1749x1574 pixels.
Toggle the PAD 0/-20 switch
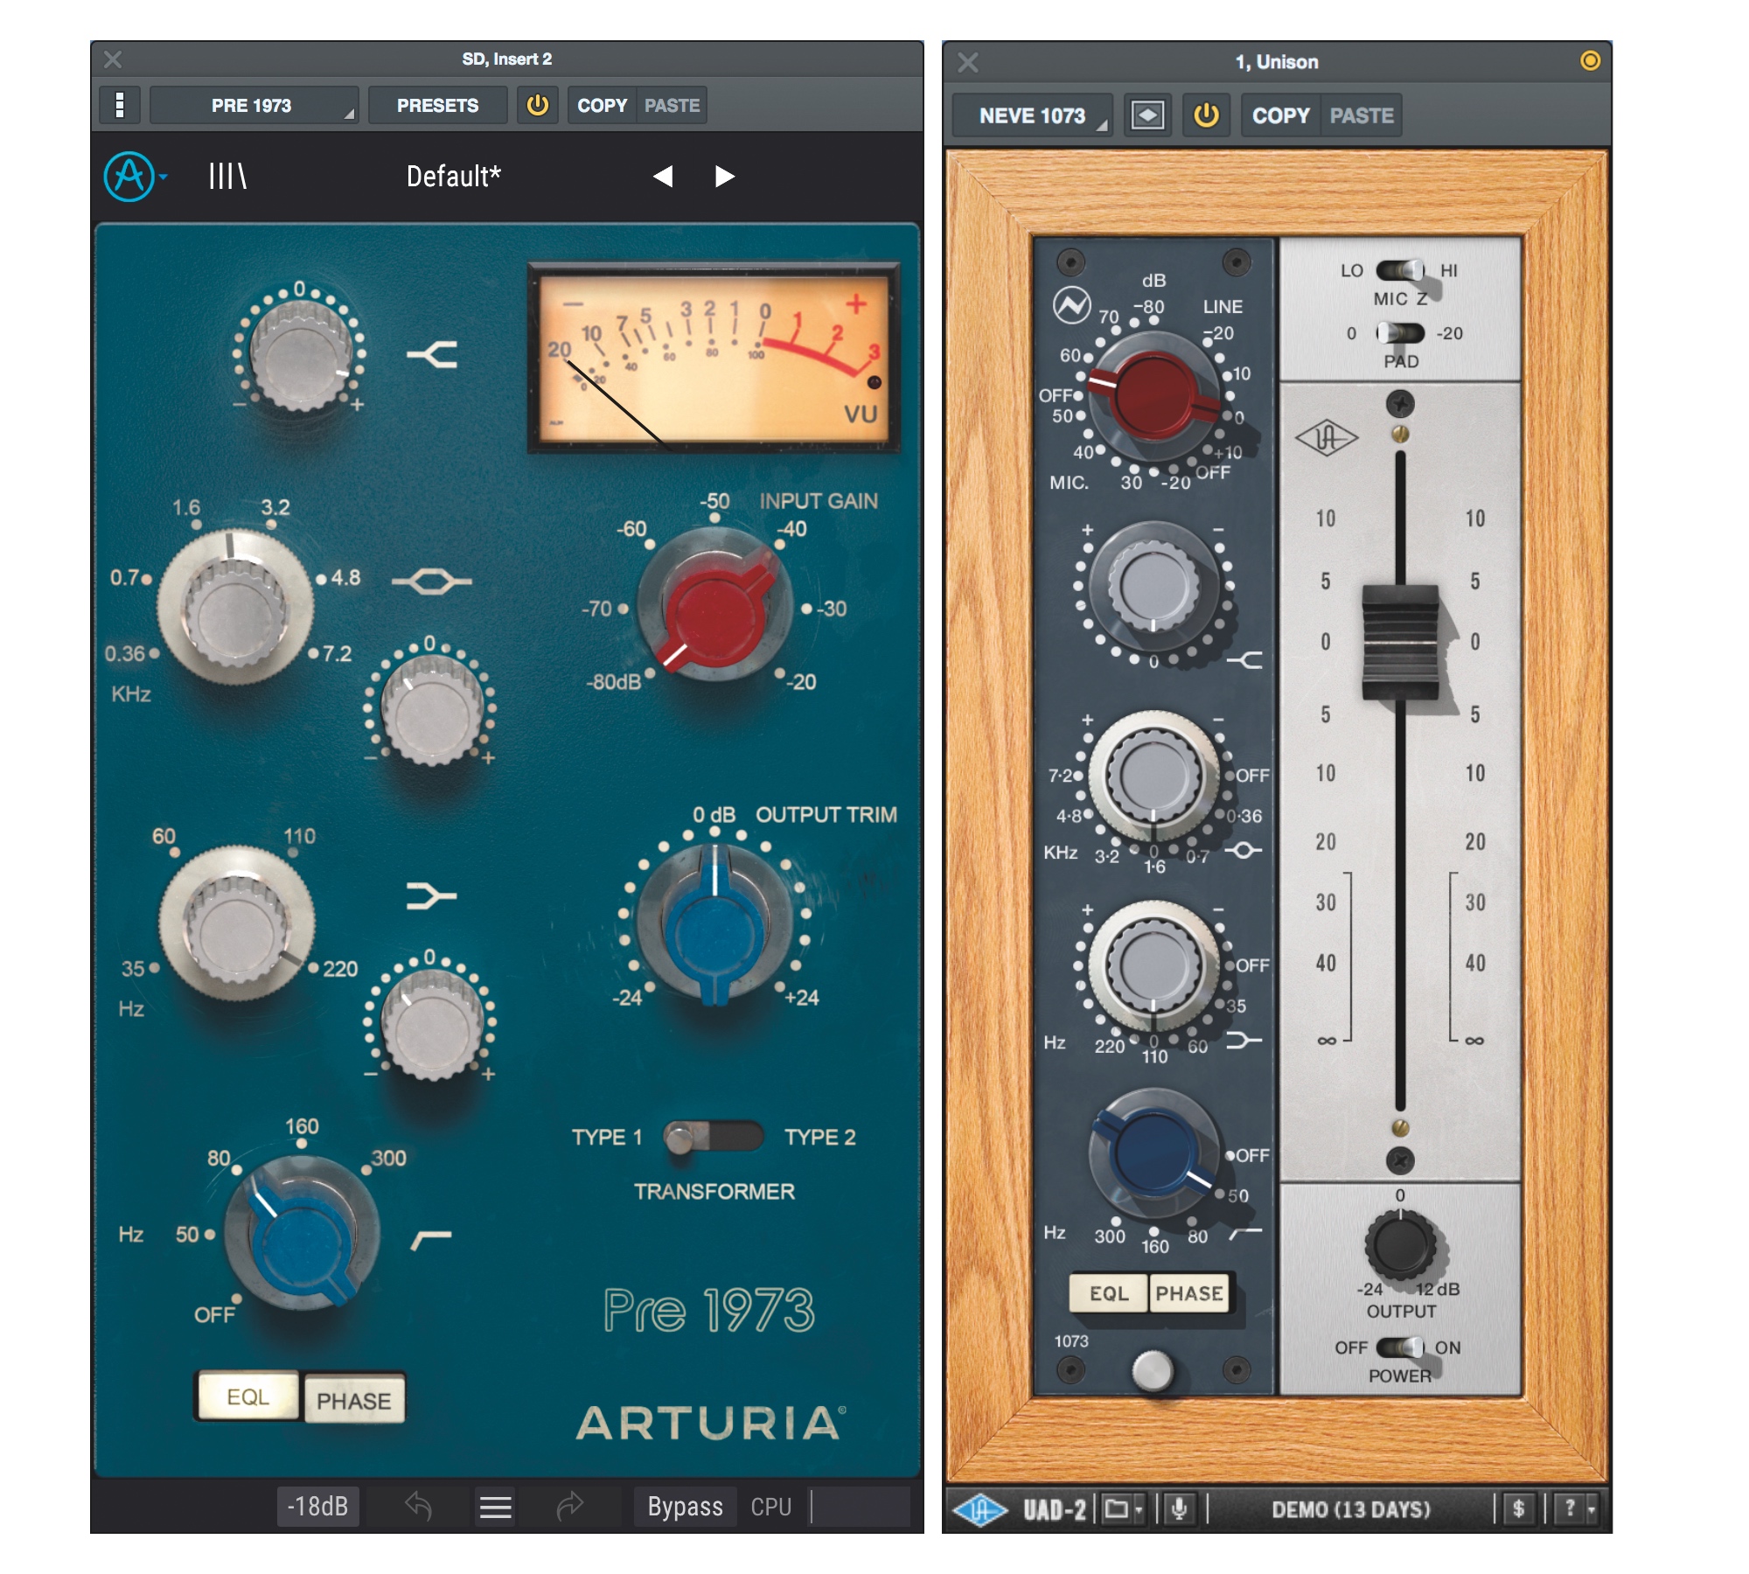1399,333
